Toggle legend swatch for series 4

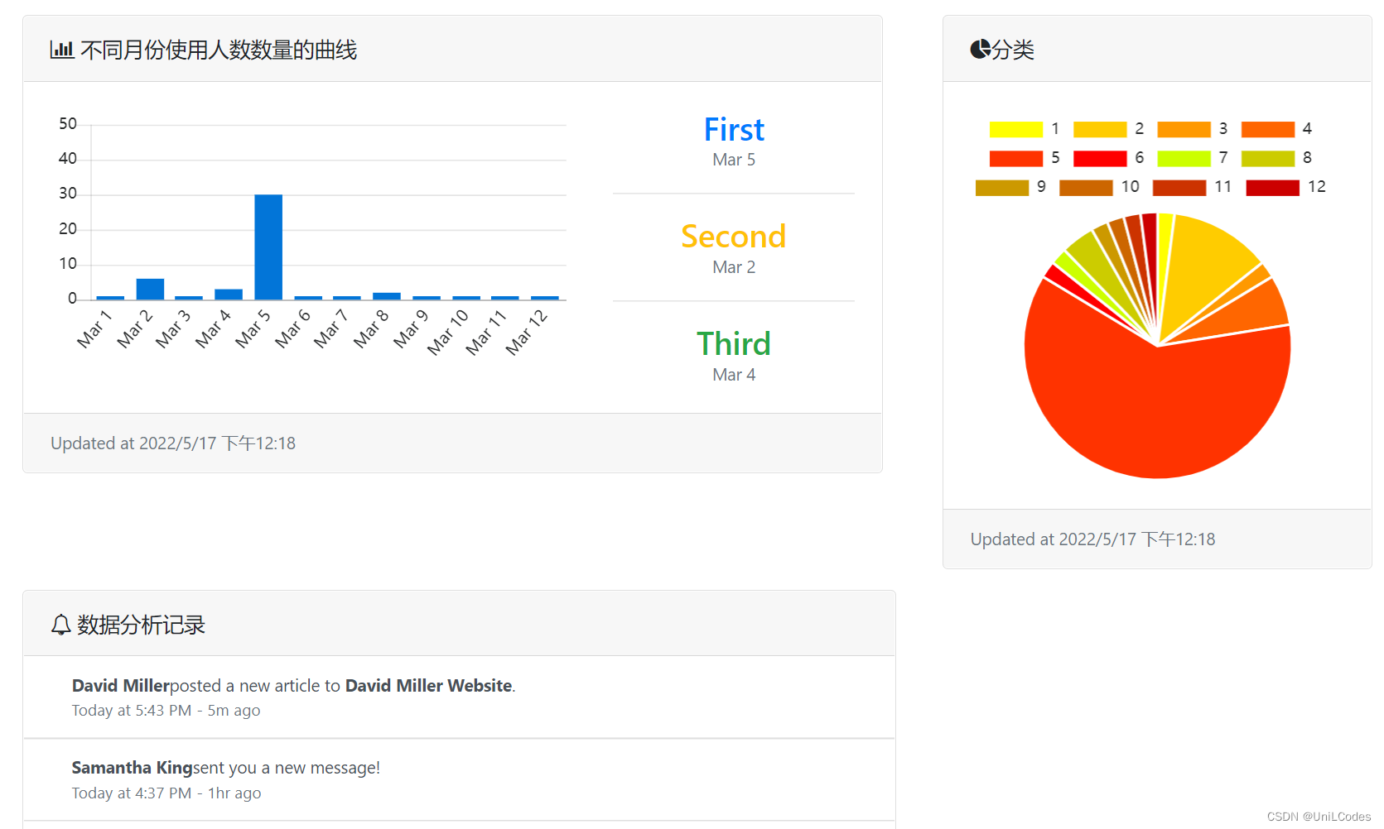(x=1268, y=129)
